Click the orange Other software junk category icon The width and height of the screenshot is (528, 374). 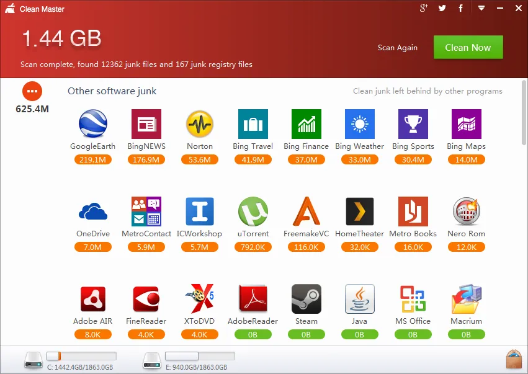(x=32, y=91)
